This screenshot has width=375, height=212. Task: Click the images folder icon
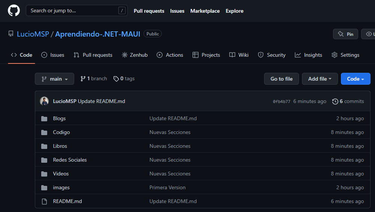tap(44, 188)
